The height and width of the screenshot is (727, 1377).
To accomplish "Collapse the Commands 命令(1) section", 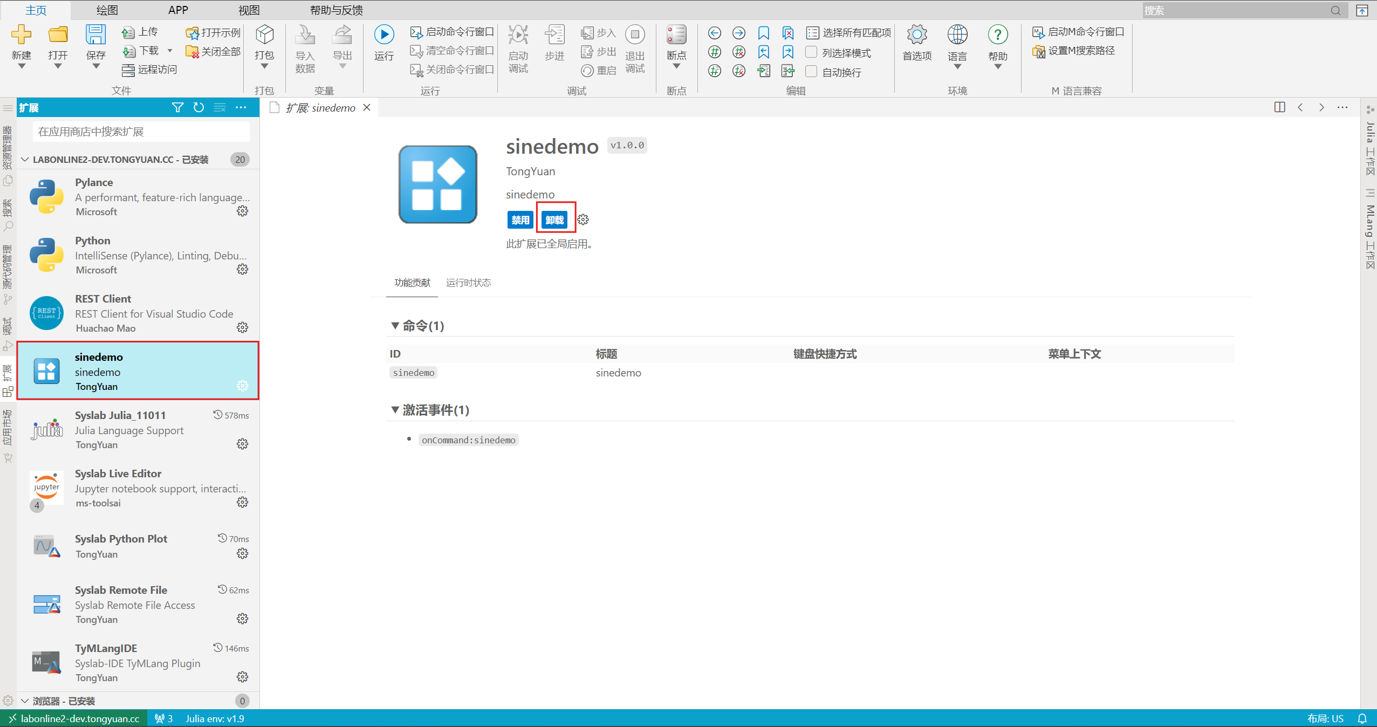I will [395, 325].
